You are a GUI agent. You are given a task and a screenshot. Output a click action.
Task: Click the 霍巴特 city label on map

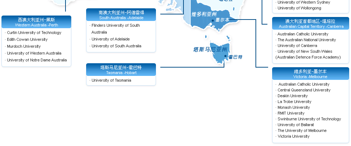pyautogui.click(x=235, y=57)
